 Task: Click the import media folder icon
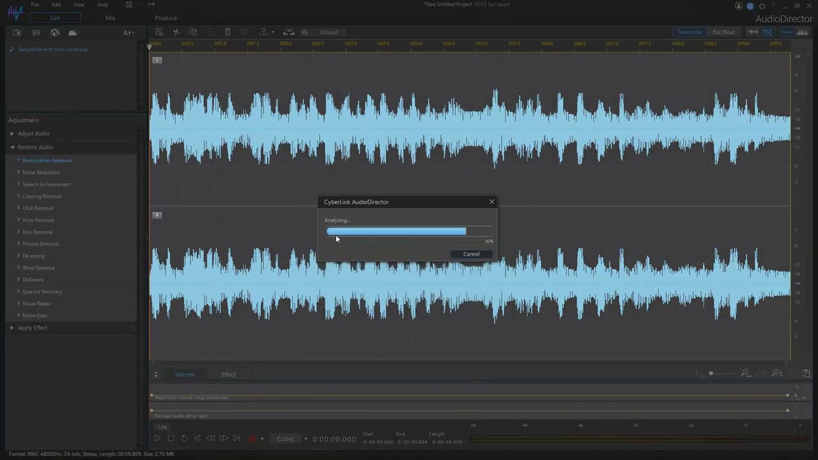17,33
